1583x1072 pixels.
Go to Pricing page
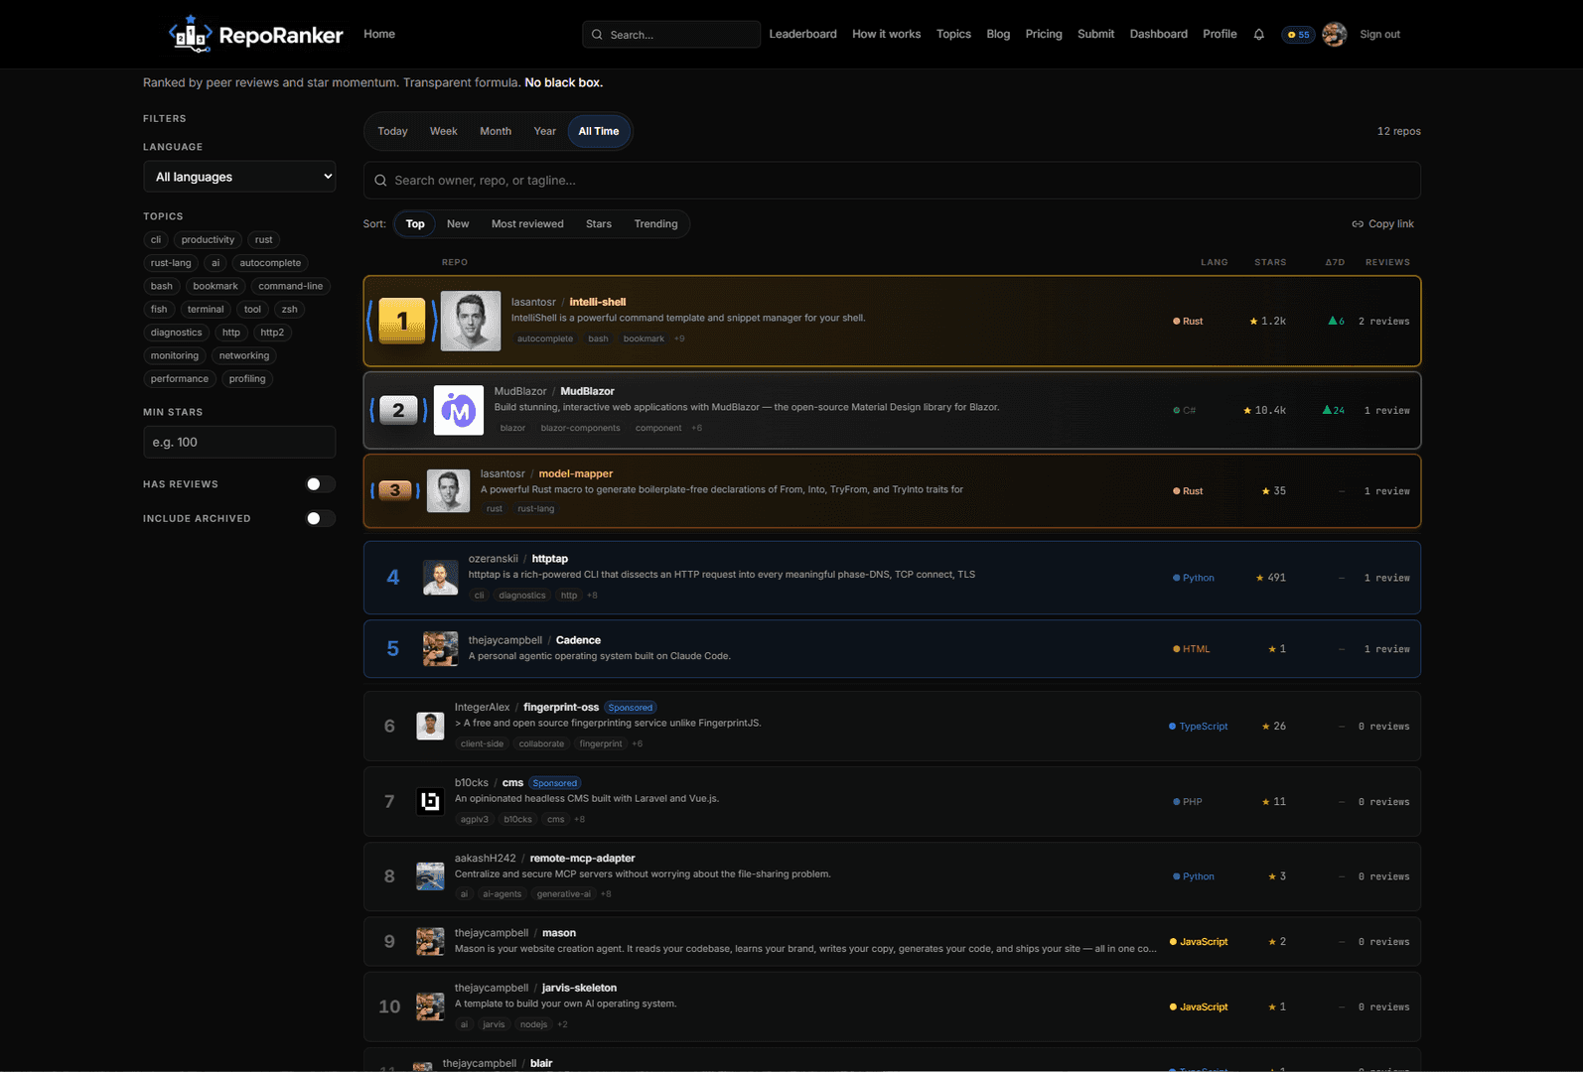1044,34
